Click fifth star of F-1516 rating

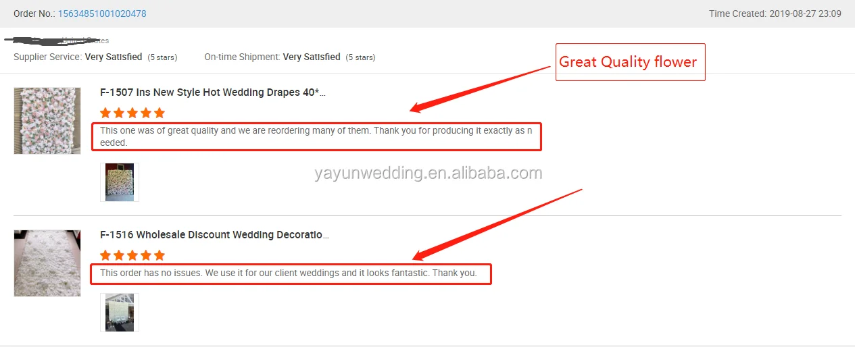coord(160,255)
